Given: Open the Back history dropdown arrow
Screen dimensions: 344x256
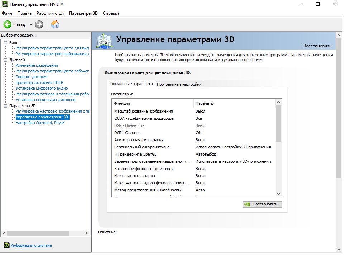Looking at the screenshot, I should (x=31, y=24).
